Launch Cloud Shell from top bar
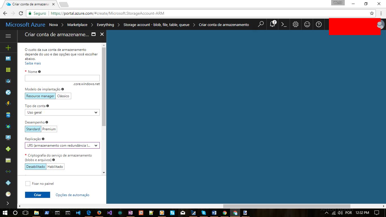 click(284, 25)
